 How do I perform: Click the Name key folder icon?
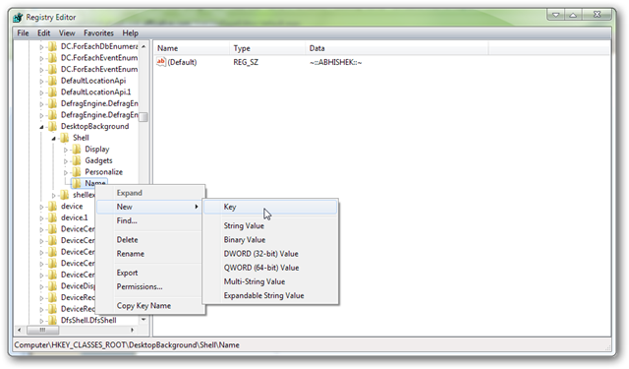point(77,183)
